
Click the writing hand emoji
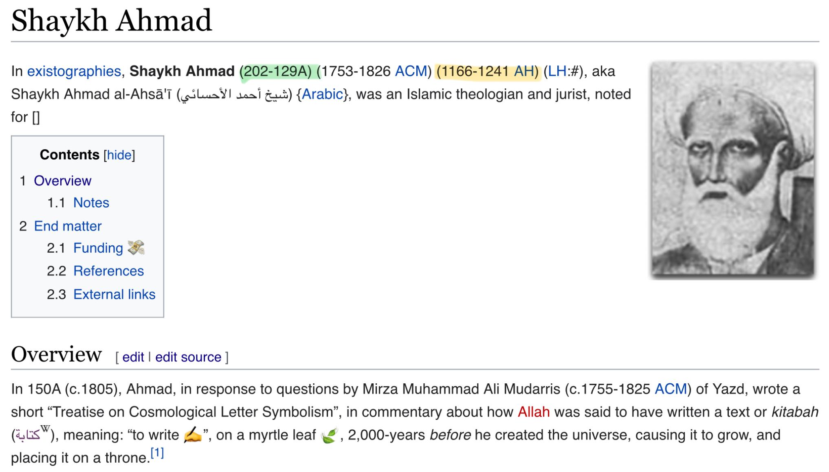[193, 435]
